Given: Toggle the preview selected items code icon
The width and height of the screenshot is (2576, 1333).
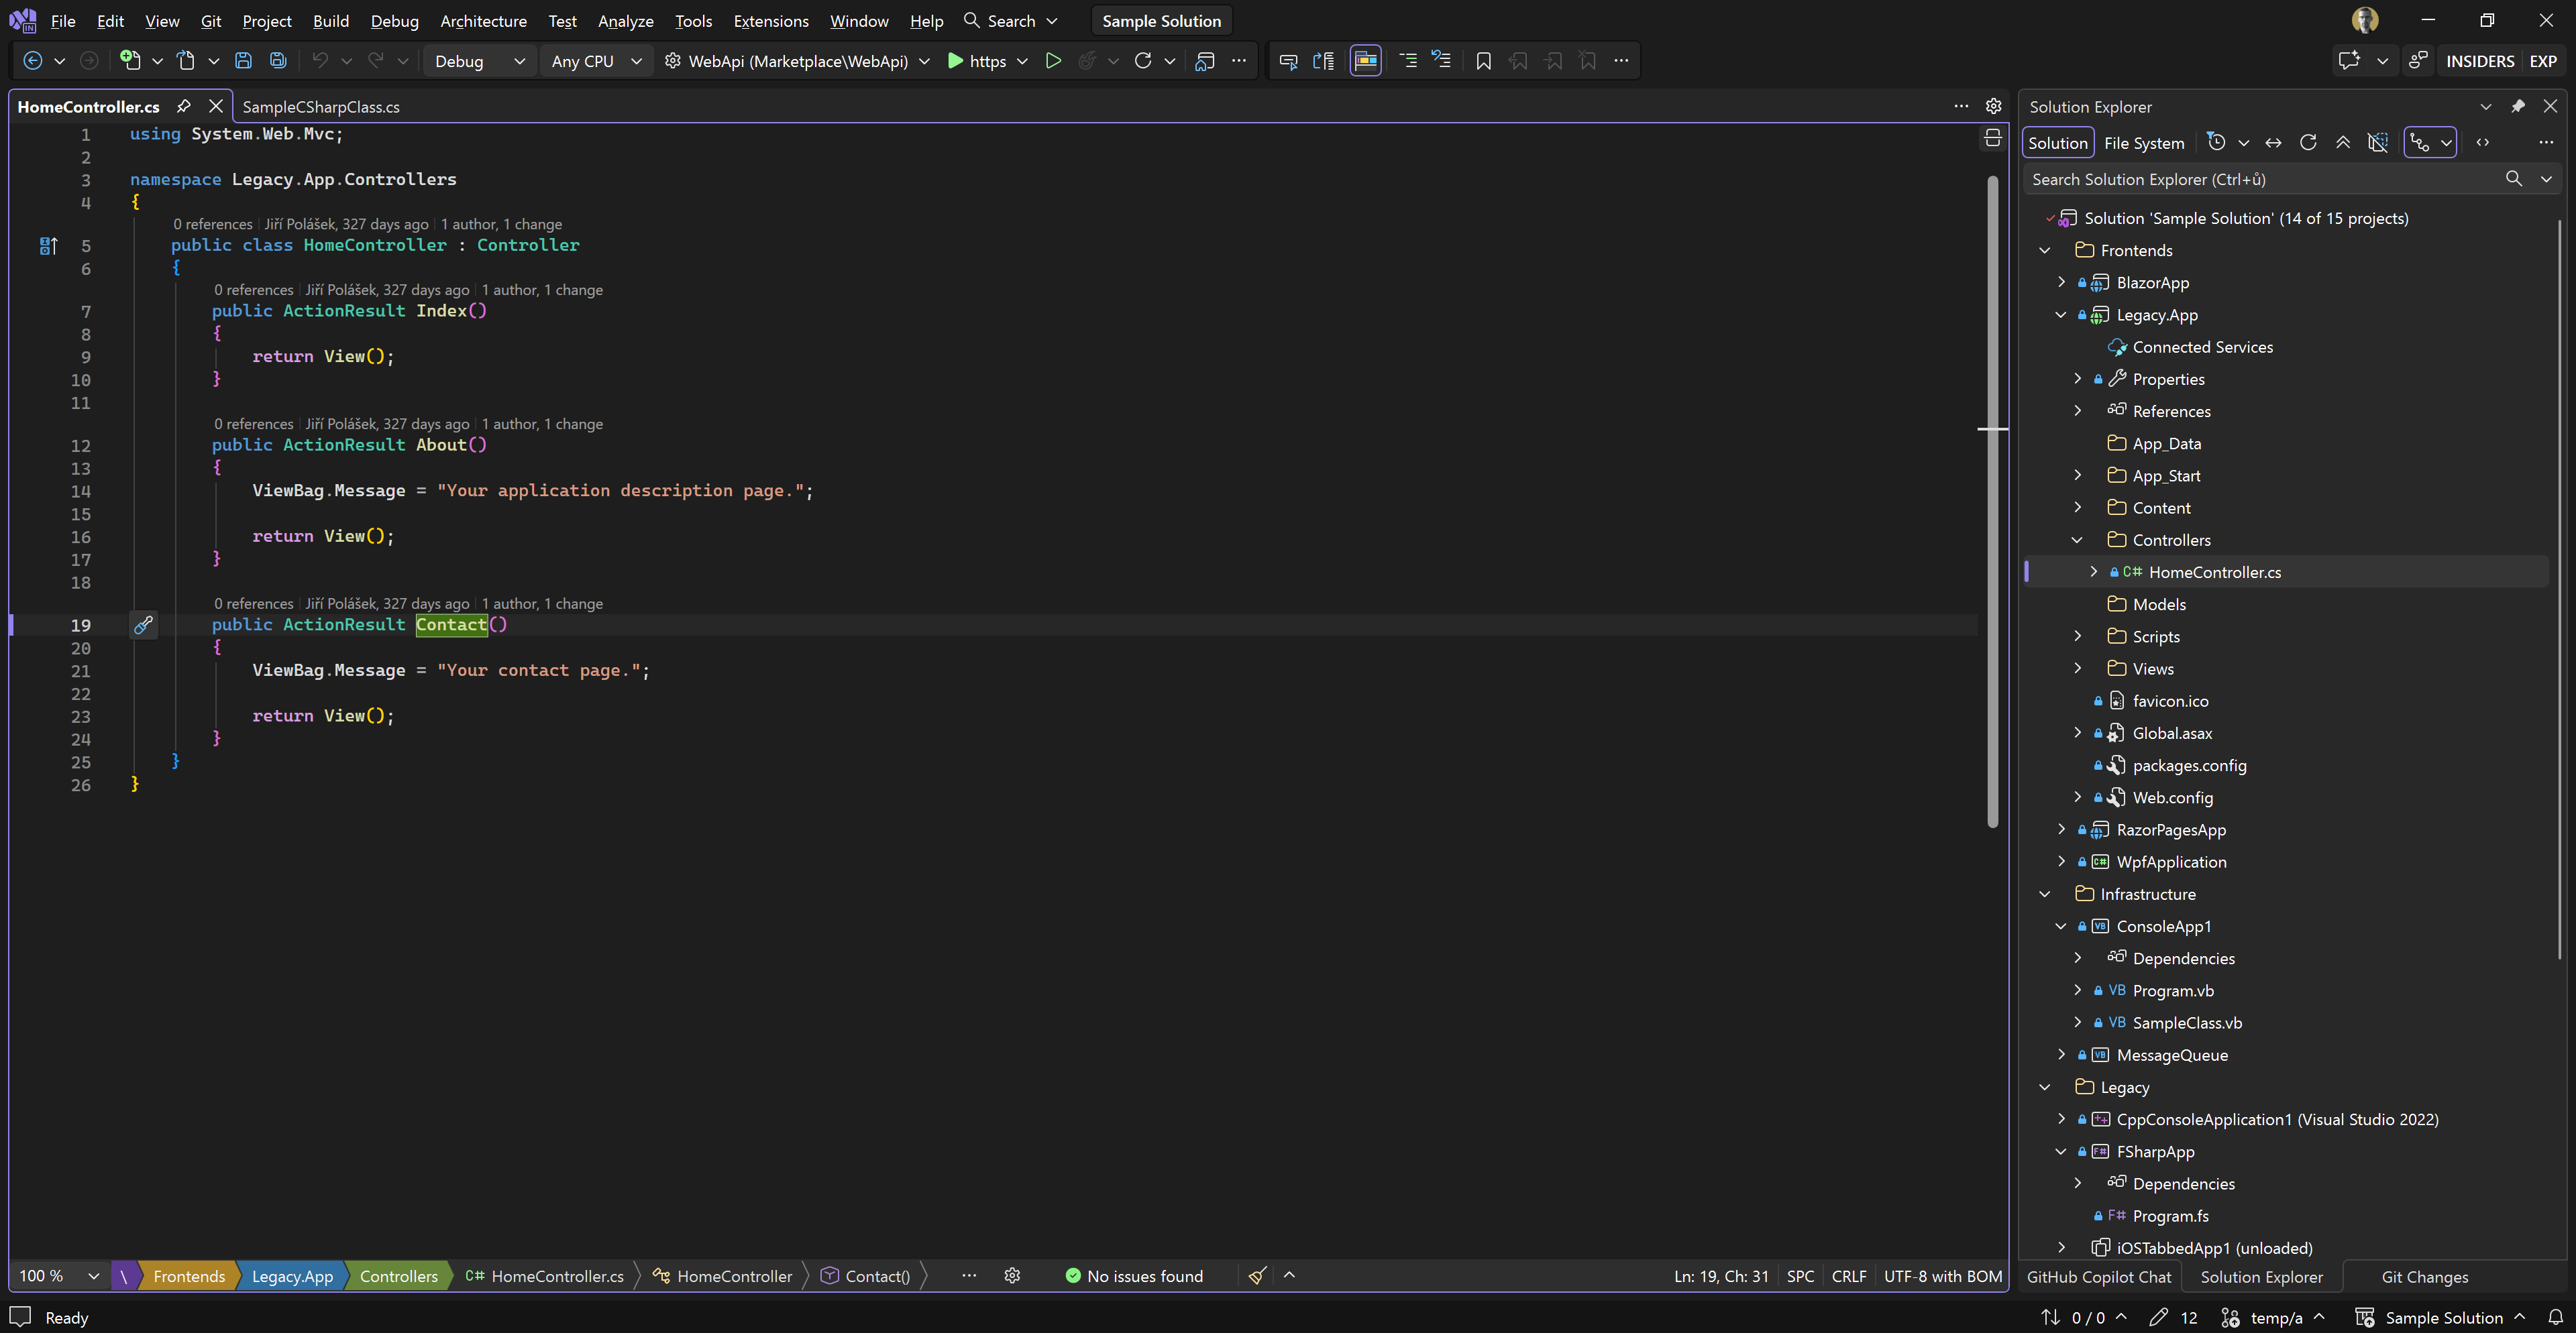Looking at the screenshot, I should pyautogui.click(x=2483, y=143).
